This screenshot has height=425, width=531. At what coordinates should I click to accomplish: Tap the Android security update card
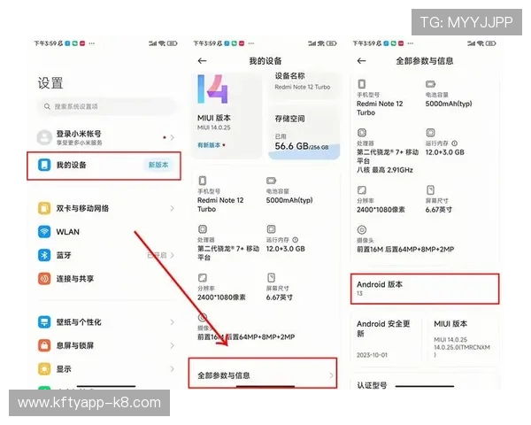[386, 340]
